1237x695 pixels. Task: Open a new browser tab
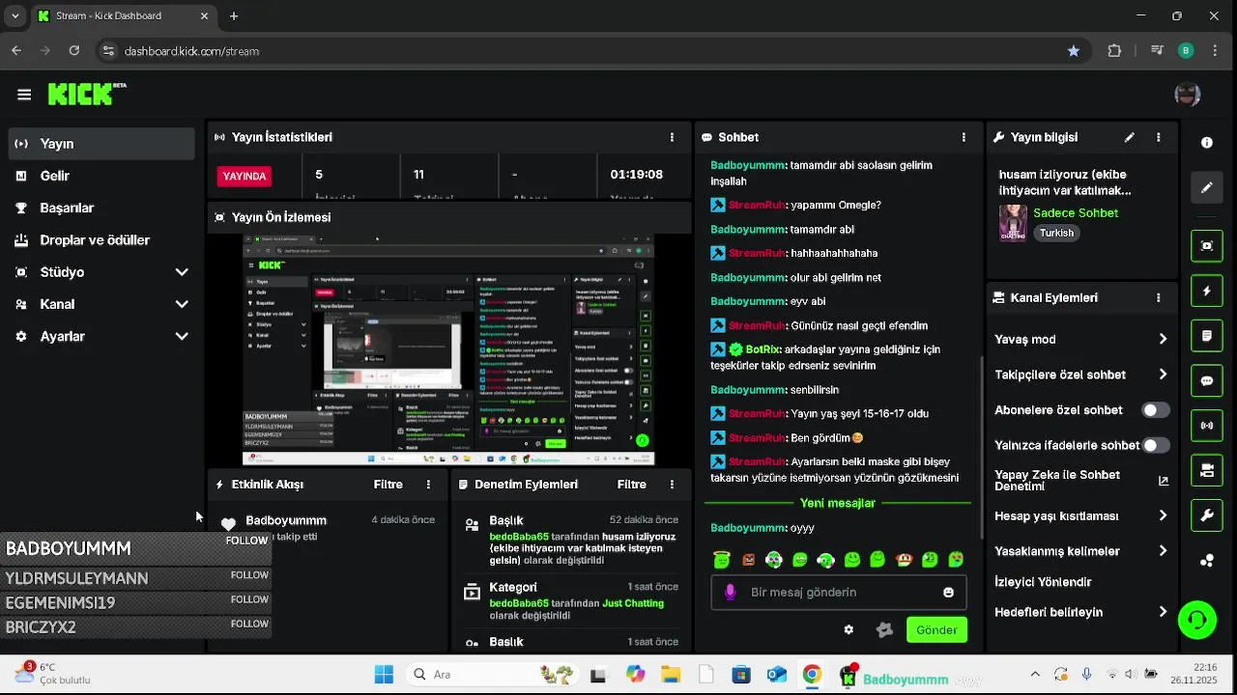tap(234, 15)
